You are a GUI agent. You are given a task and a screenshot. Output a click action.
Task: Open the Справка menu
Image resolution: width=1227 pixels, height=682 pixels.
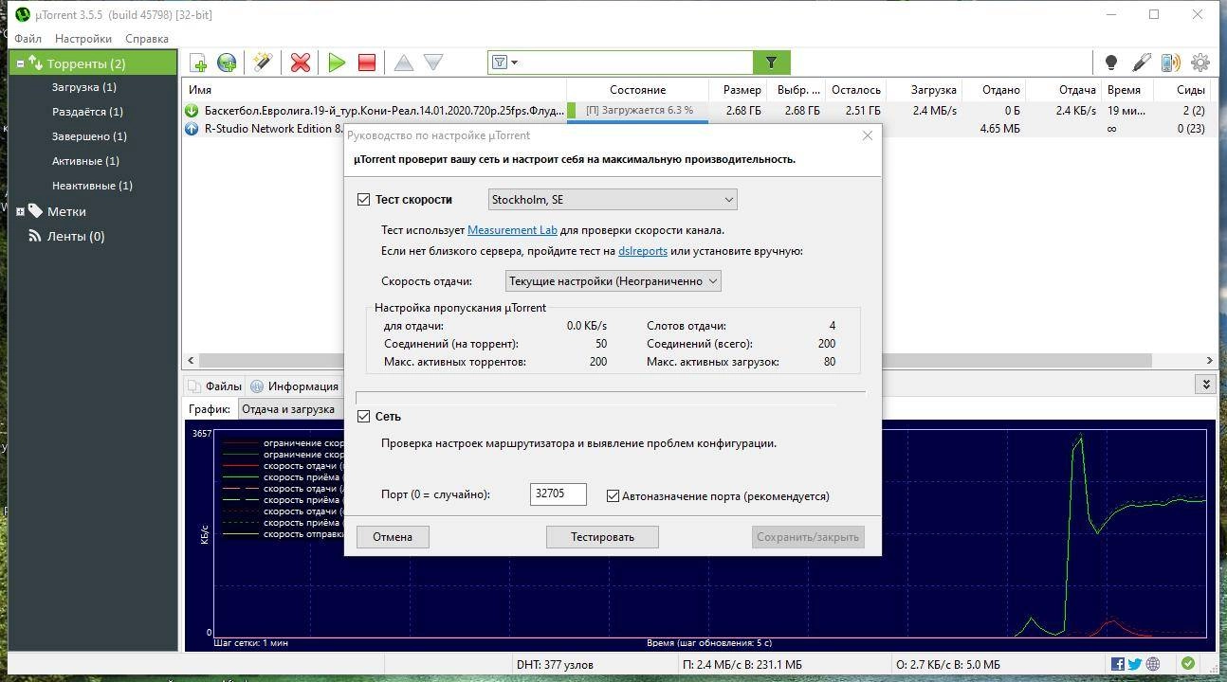tap(147, 39)
